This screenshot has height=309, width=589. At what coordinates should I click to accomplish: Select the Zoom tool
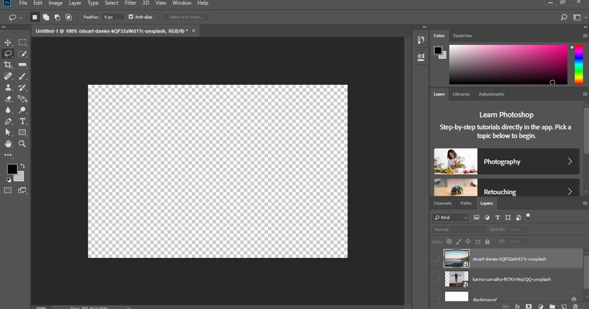[x=22, y=143]
